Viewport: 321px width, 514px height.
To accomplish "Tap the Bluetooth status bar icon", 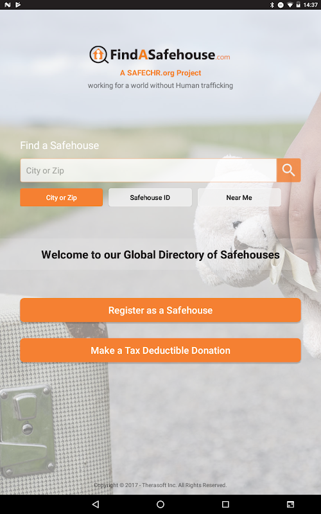I will [272, 4].
